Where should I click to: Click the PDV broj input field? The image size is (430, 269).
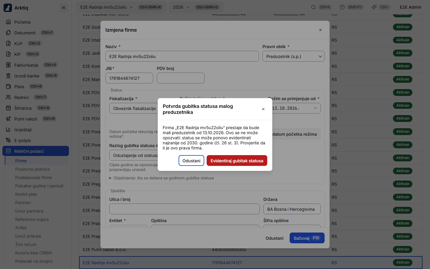click(181, 78)
